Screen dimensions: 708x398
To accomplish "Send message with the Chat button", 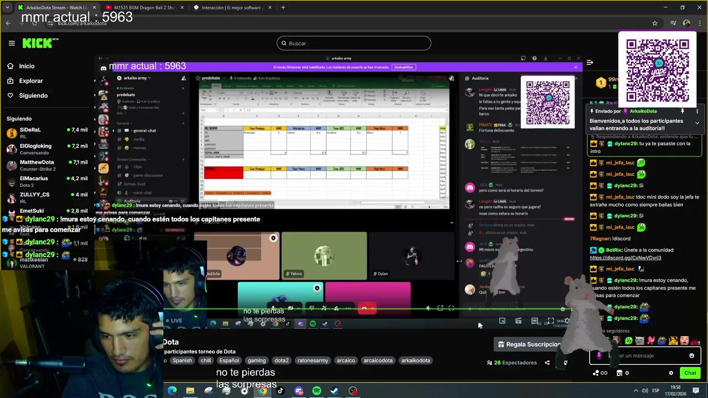I will pos(690,373).
